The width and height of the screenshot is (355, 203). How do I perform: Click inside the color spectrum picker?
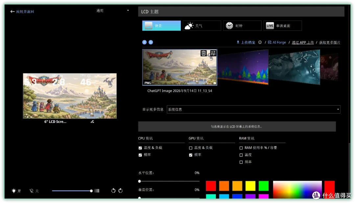[x=297, y=190]
